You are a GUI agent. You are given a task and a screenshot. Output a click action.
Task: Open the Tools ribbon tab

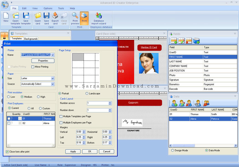point(61,8)
